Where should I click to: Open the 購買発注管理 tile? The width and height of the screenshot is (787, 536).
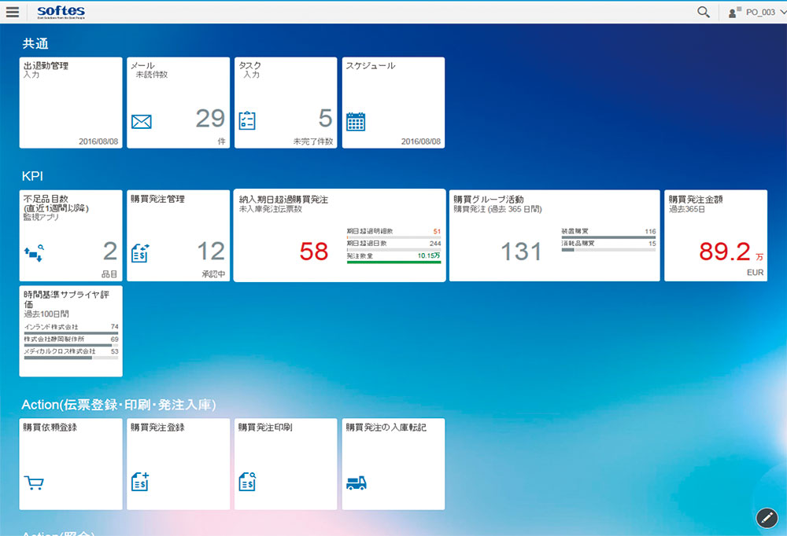pyautogui.click(x=178, y=236)
